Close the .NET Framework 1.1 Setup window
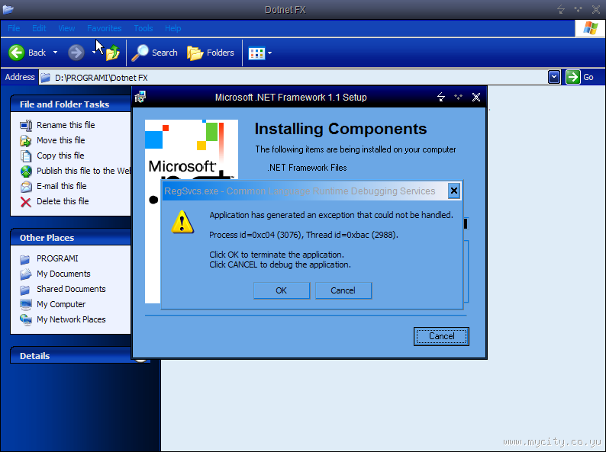This screenshot has width=606, height=452. [476, 97]
